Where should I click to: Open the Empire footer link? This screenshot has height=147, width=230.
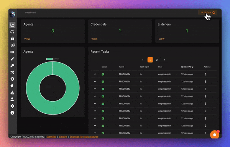pos(63,137)
